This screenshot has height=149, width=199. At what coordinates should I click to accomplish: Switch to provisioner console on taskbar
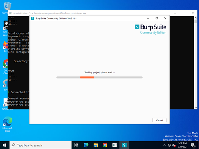[115, 145]
